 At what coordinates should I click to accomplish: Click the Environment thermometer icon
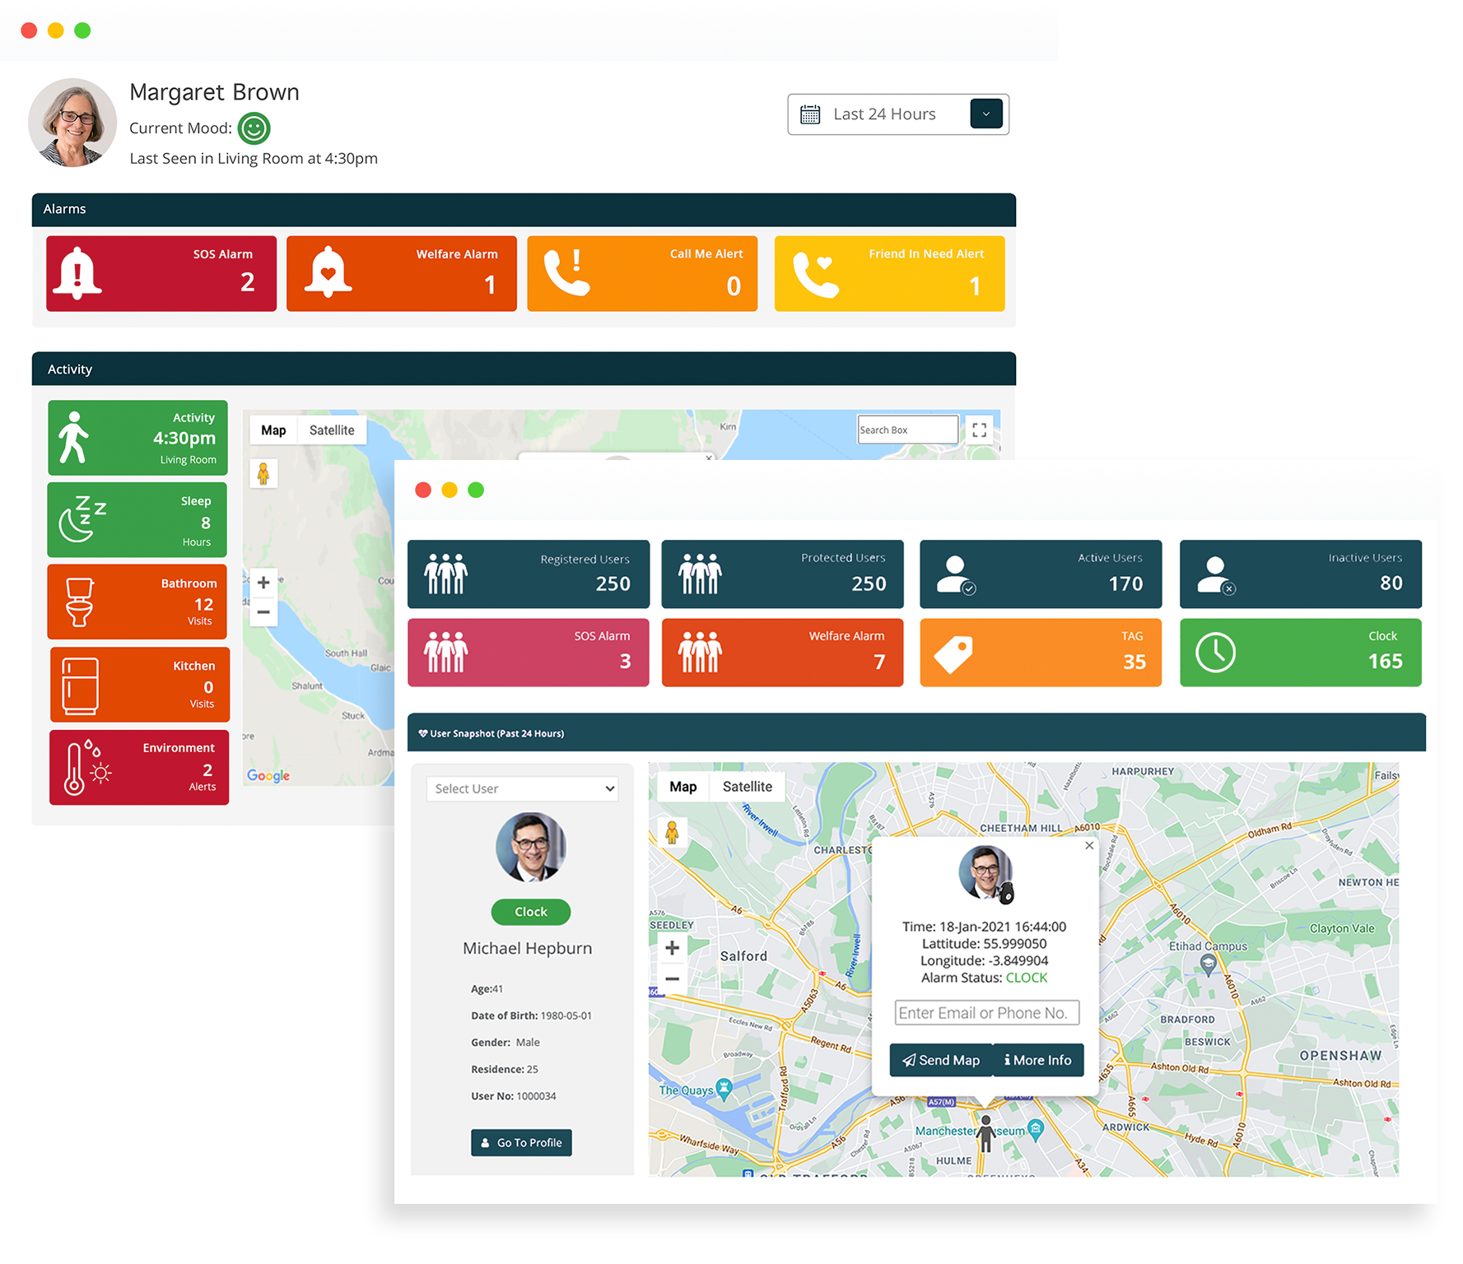(x=86, y=768)
